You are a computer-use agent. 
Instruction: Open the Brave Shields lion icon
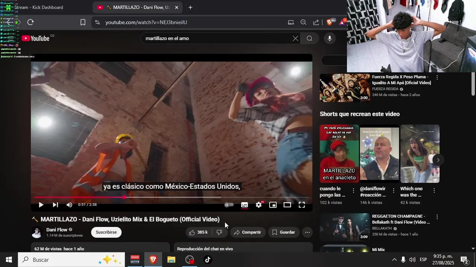(x=329, y=22)
